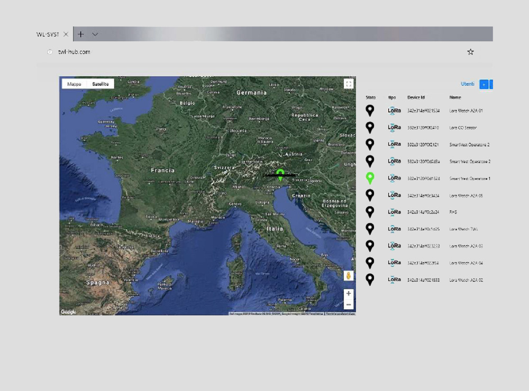Select the name 'Lora Watch A2A 03'
Screen dimensions: 529x391
point(466,246)
